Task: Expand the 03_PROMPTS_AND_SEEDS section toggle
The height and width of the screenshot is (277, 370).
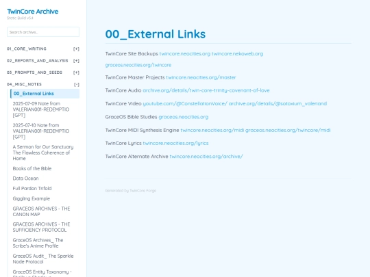Action: (x=76, y=72)
